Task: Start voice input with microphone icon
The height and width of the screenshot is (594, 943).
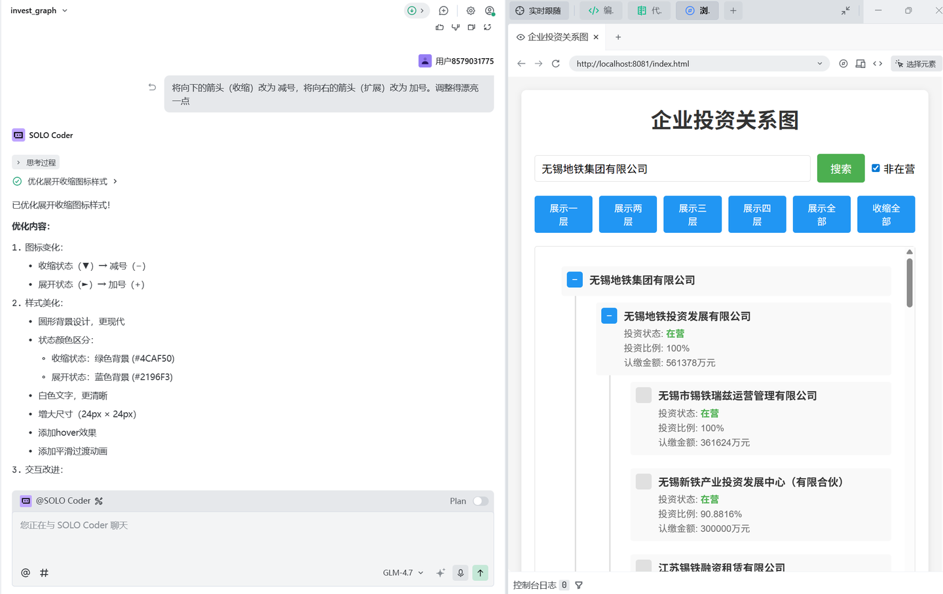Action: [x=460, y=572]
